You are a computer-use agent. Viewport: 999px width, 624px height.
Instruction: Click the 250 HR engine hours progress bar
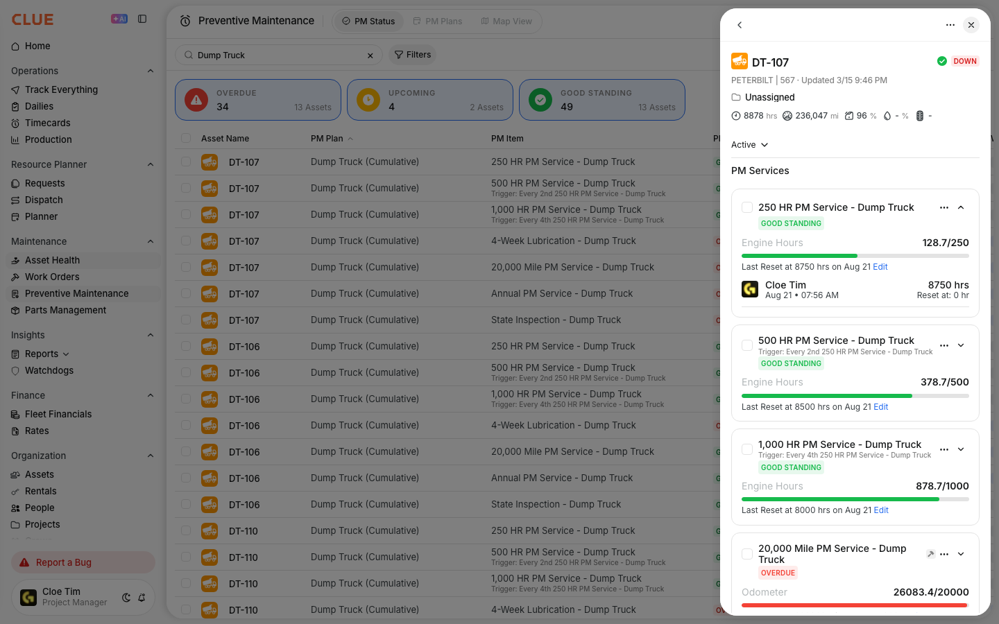click(855, 256)
